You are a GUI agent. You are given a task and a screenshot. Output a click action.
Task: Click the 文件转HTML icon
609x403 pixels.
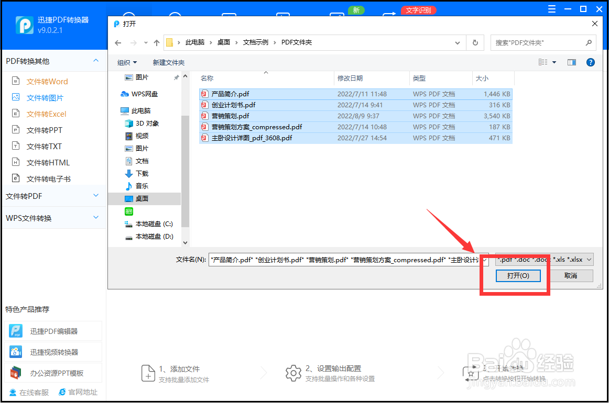pyautogui.click(x=16, y=162)
